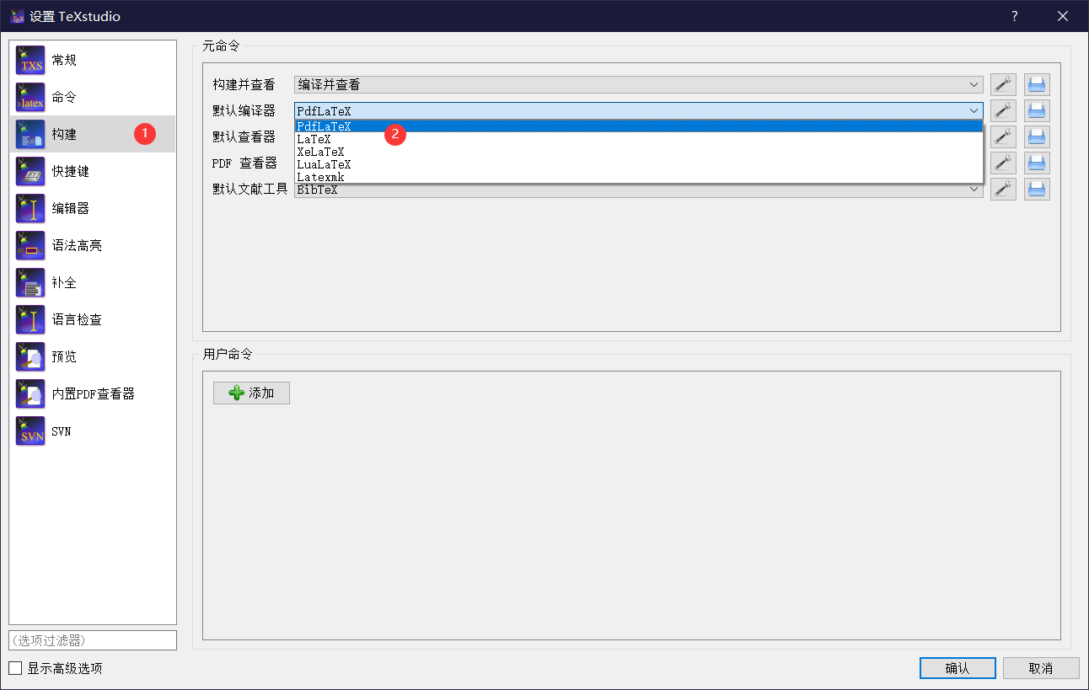The image size is (1089, 690).
Task: Choose XeLaTeX from compiler list
Action: point(638,152)
